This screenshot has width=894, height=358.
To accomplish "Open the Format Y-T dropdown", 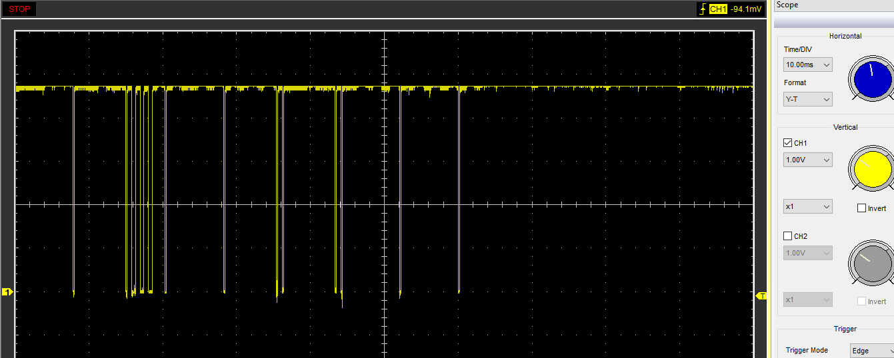I will pyautogui.click(x=808, y=99).
